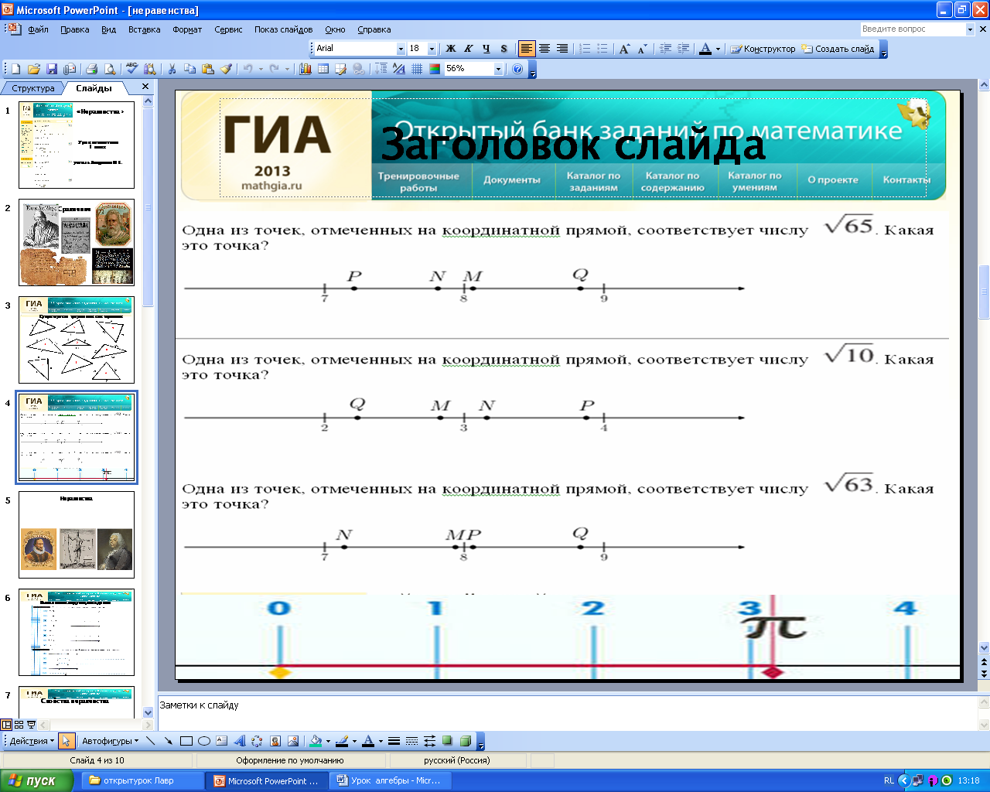The height and width of the screenshot is (792, 990).
Task: Click the Open file folder icon
Action: pos(34,69)
